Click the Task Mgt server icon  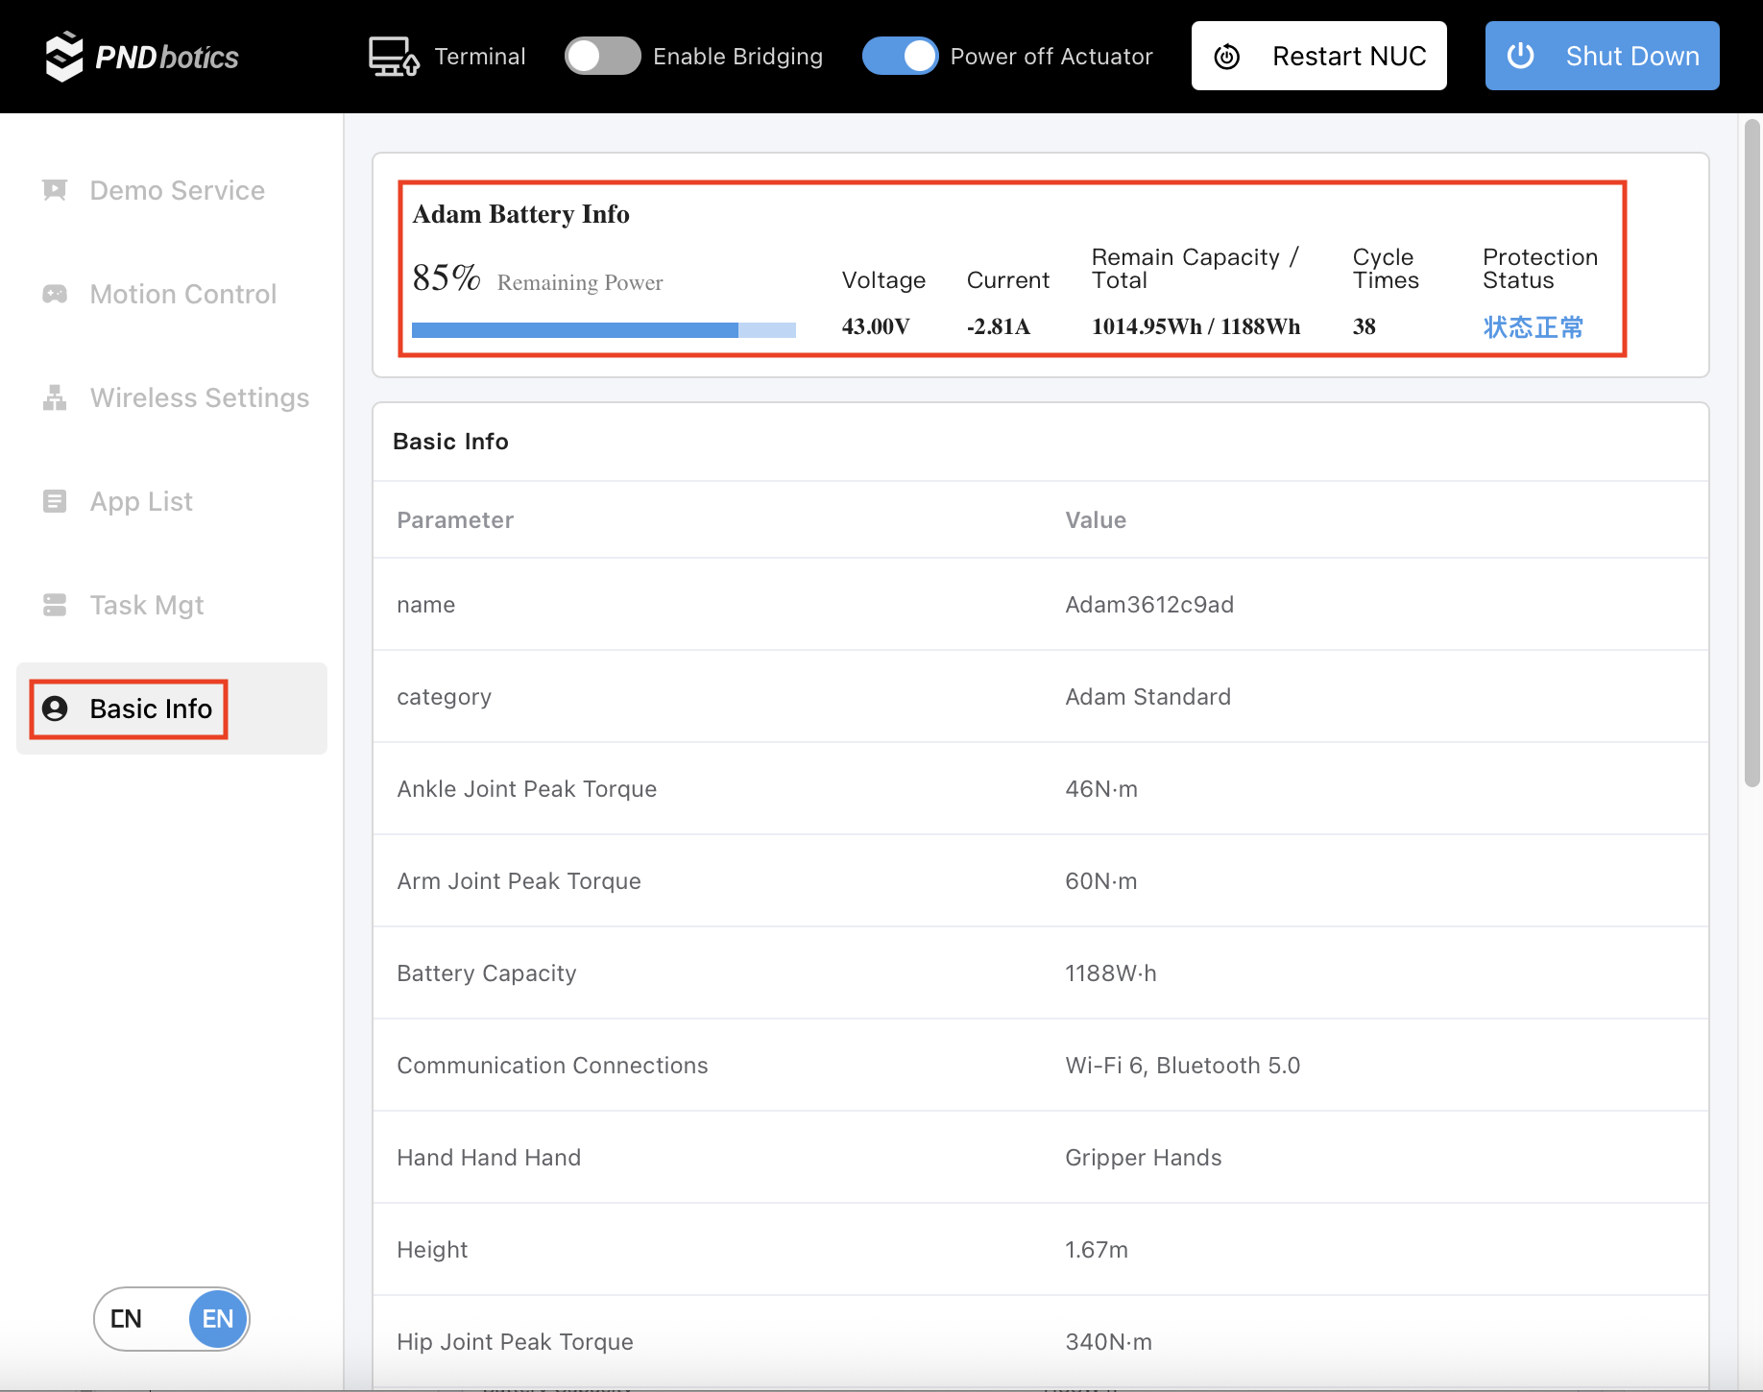click(x=55, y=605)
